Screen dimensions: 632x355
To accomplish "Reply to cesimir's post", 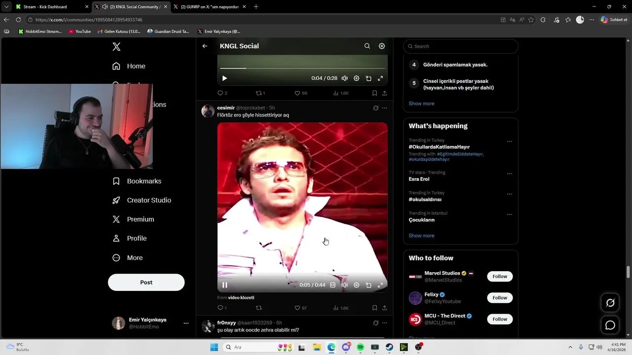I will pos(222,308).
